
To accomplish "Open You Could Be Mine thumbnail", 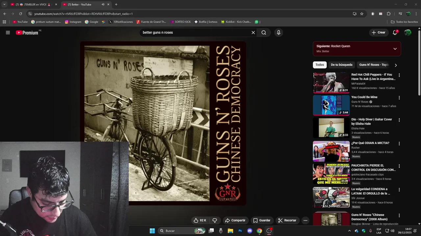I will pyautogui.click(x=331, y=105).
